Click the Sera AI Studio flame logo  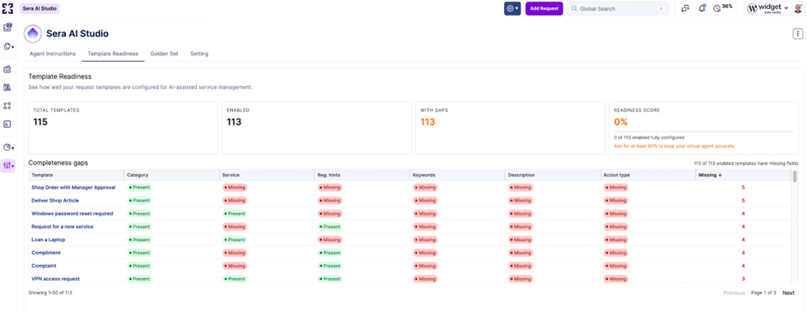click(33, 34)
